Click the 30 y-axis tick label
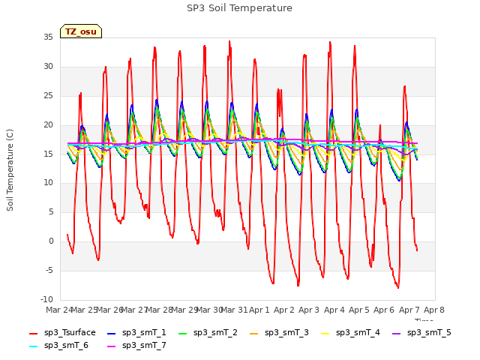 (48, 67)
